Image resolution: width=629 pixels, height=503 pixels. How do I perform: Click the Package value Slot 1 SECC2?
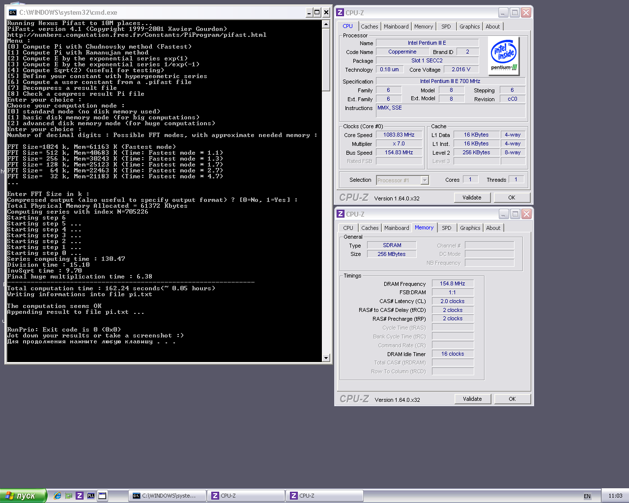pos(427,60)
